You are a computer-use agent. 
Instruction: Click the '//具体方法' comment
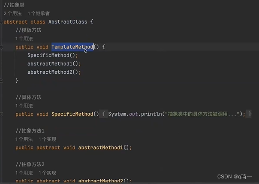coord(28,97)
